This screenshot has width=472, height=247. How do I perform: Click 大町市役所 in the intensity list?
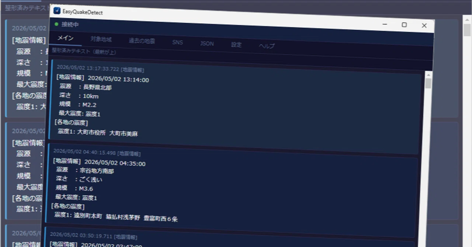point(91,132)
